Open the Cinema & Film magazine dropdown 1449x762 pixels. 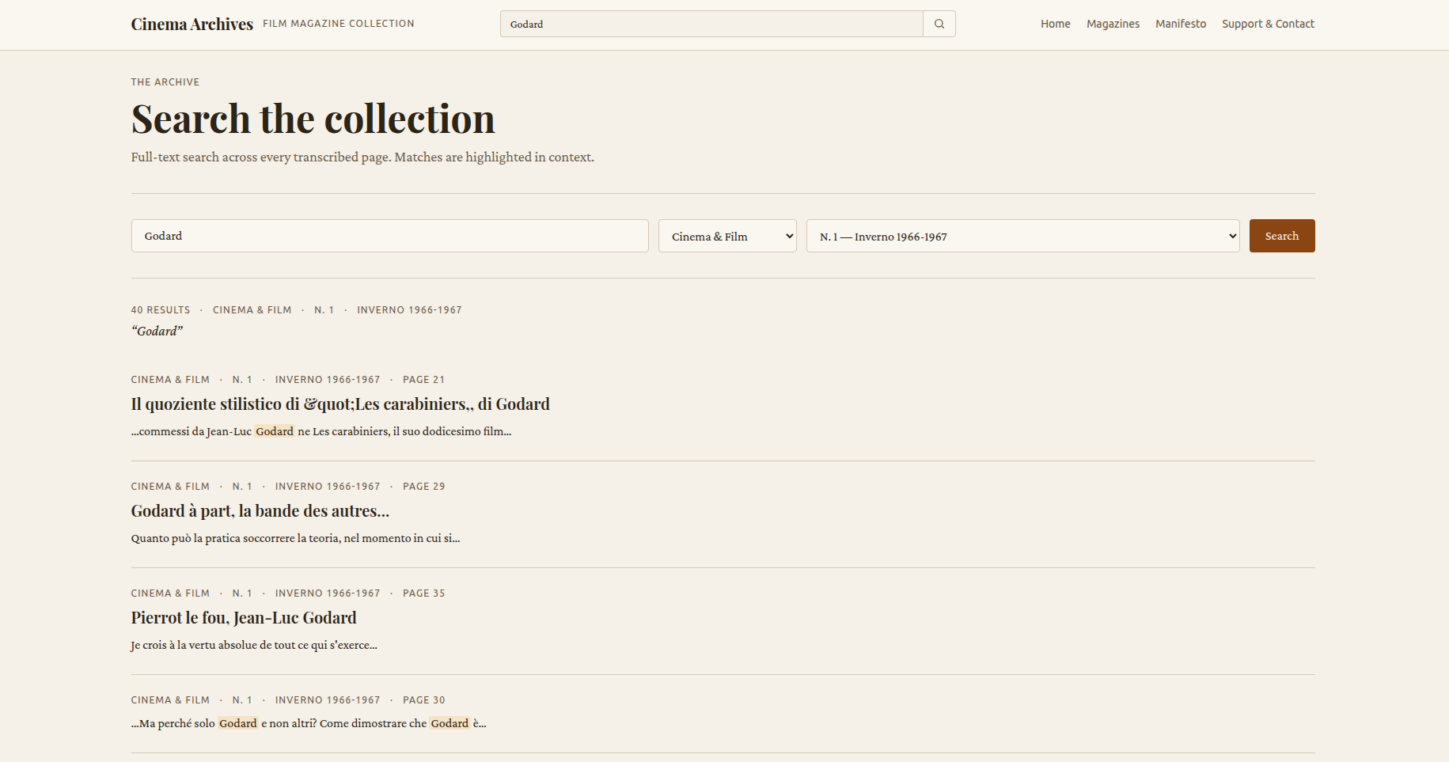click(x=727, y=236)
